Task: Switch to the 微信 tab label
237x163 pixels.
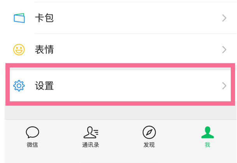Action: coord(32,145)
